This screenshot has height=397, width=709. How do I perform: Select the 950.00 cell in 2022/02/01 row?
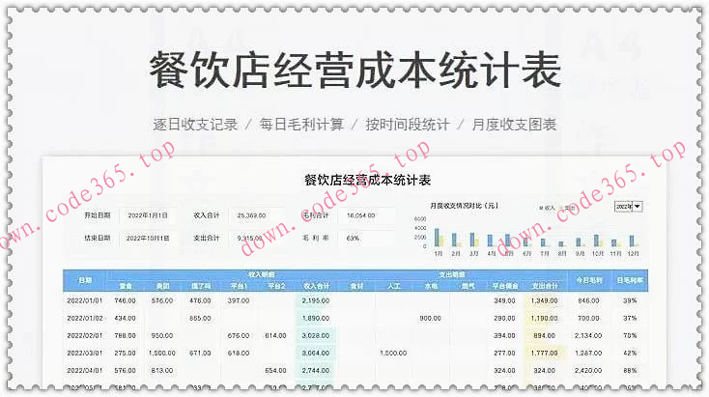pyautogui.click(x=162, y=335)
